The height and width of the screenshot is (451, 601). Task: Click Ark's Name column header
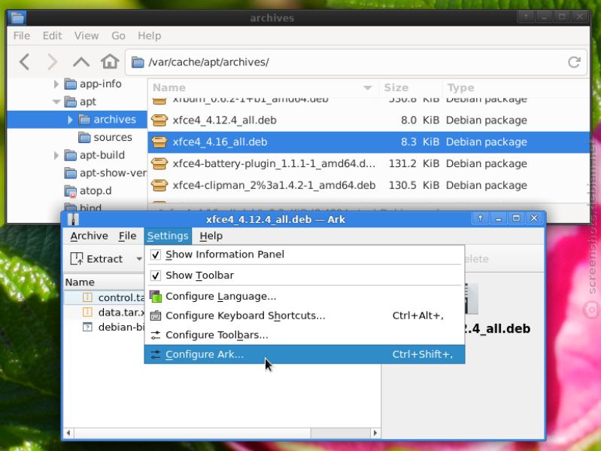(104, 282)
